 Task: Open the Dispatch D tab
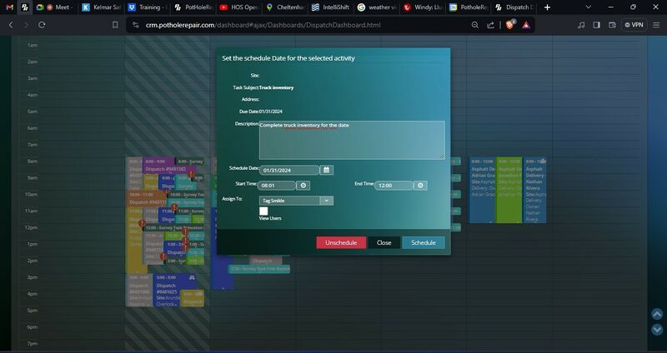tap(514, 7)
